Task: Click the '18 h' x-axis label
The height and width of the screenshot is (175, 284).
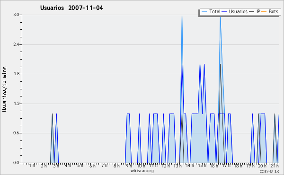Action: click(x=238, y=166)
